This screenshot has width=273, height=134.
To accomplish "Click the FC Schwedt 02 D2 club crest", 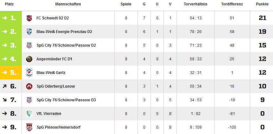I will click(x=29, y=18).
